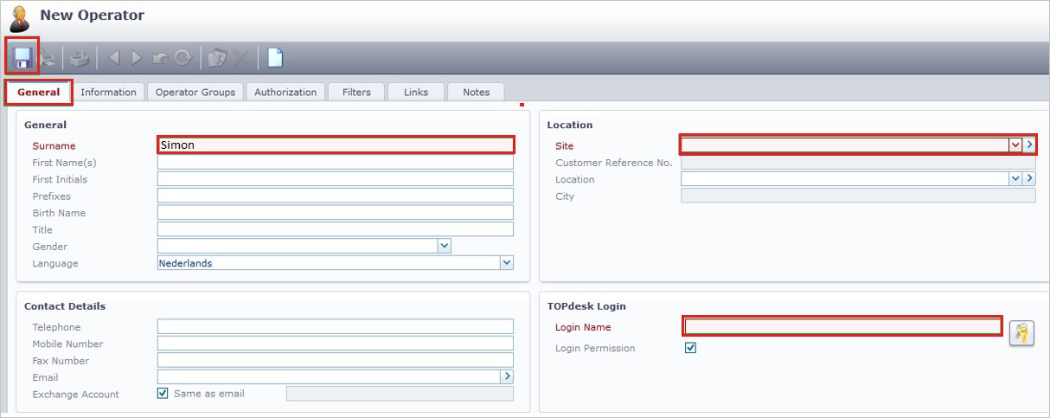Click the First Name(s) input field
The height and width of the screenshot is (418, 1050).
(x=336, y=163)
